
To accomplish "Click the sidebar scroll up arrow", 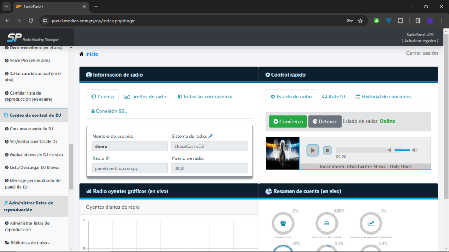I will pyautogui.click(x=71, y=47).
